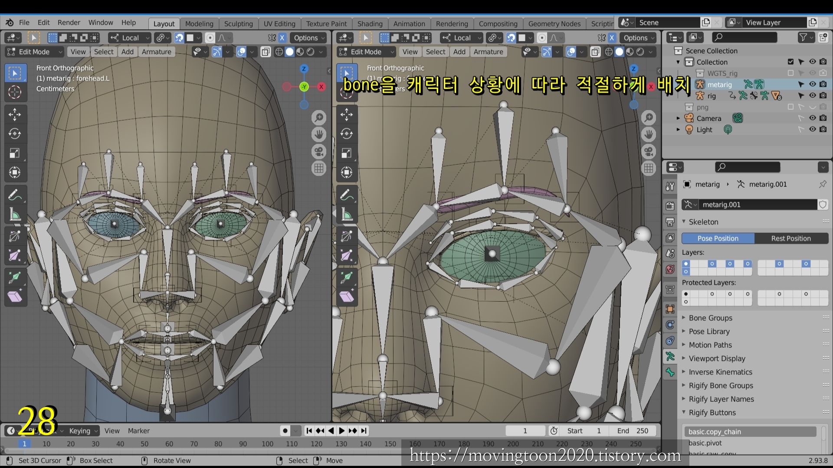Open the Armature menu in left viewport
Image resolution: width=833 pixels, height=468 pixels.
point(156,52)
